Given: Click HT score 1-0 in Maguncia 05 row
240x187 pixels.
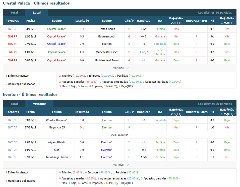Looking at the screenshot, I should (212, 127).
